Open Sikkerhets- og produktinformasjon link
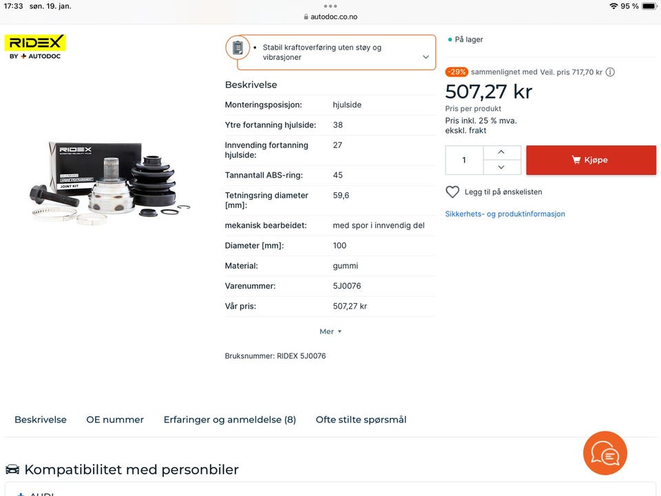 pyautogui.click(x=505, y=214)
